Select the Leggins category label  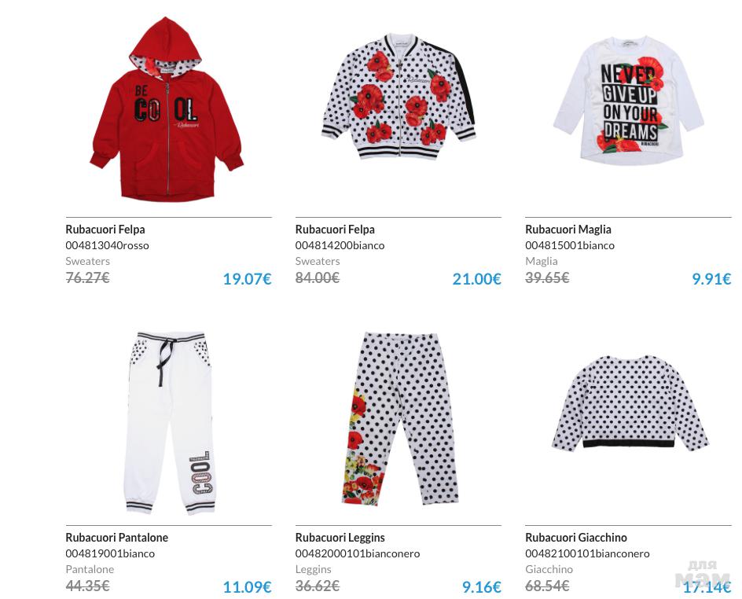coord(313,569)
